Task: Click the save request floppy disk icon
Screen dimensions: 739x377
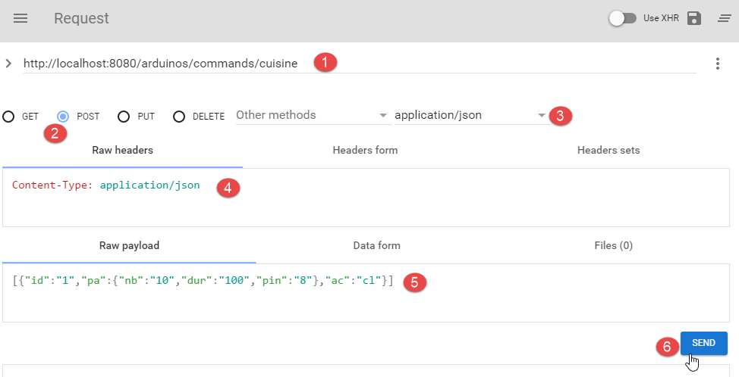Action: pos(693,18)
